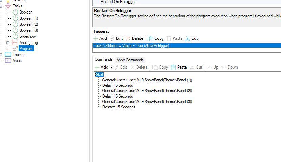281x162 pixels.
Task: Click the Themes node icon
Action: pos(8,55)
